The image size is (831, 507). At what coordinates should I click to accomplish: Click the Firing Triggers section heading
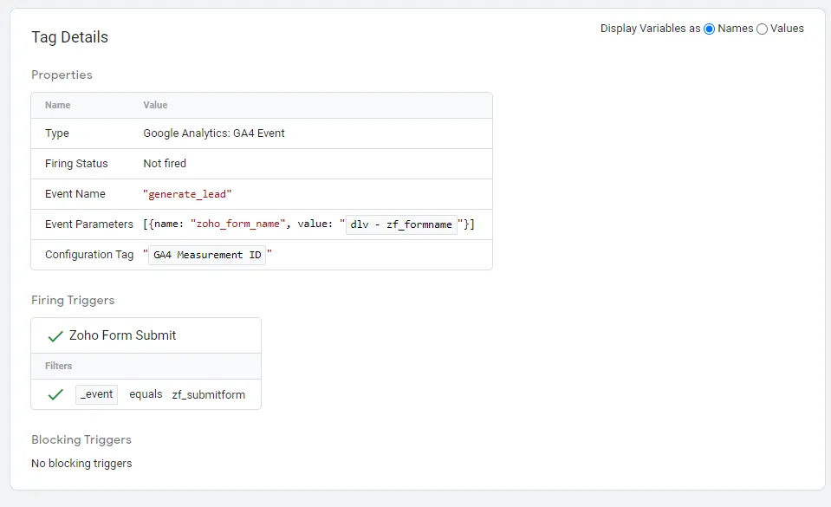(73, 300)
